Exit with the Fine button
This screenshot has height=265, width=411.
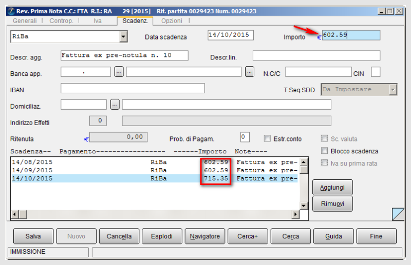377,236
